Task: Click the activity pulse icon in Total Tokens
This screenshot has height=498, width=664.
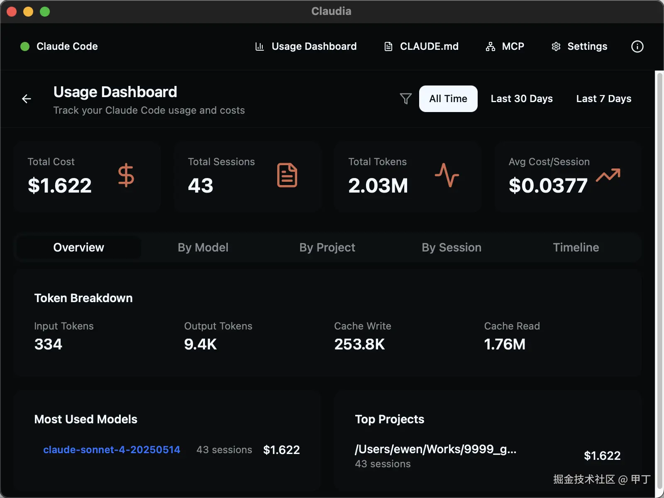Action: pyautogui.click(x=447, y=175)
